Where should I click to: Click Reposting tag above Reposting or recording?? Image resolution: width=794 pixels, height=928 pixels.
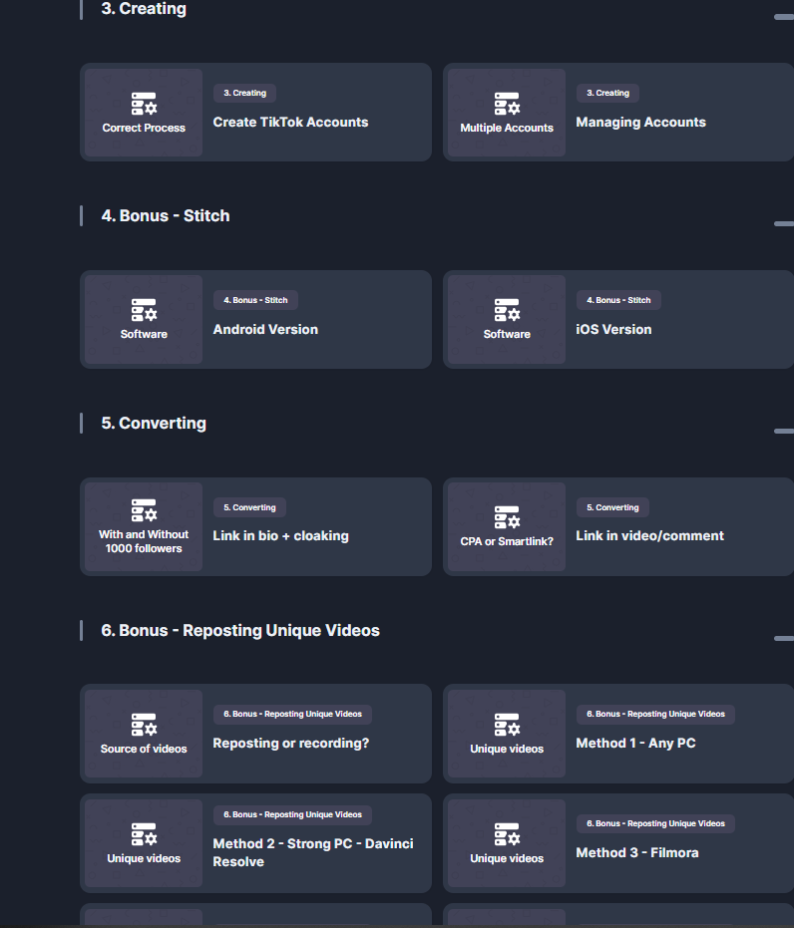(292, 714)
